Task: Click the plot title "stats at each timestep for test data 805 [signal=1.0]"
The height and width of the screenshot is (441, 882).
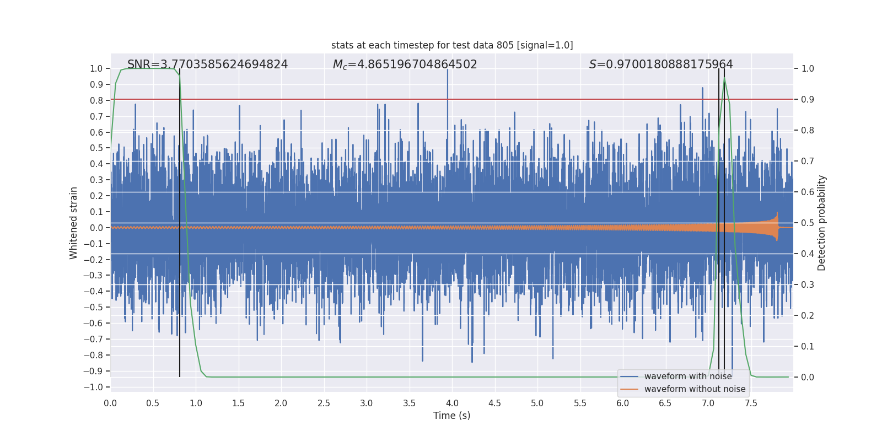Action: [452, 45]
